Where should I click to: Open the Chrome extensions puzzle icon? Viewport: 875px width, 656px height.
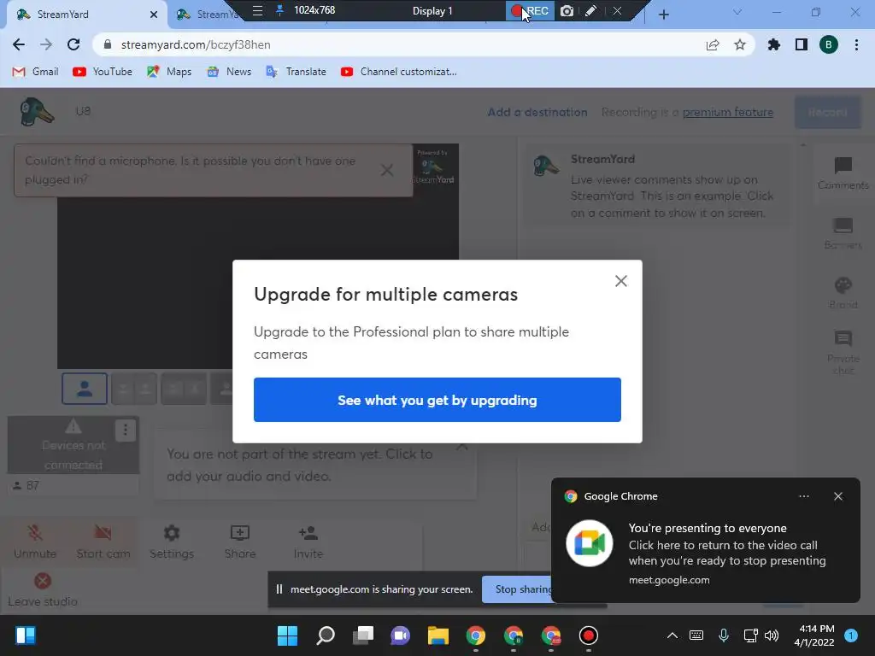[773, 44]
